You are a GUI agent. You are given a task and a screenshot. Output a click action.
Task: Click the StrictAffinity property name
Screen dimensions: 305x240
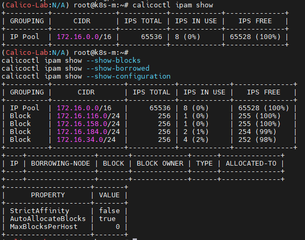[40, 210]
